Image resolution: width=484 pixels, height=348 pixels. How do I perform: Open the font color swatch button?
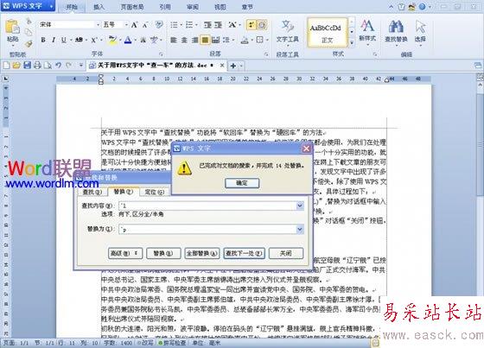point(128,40)
